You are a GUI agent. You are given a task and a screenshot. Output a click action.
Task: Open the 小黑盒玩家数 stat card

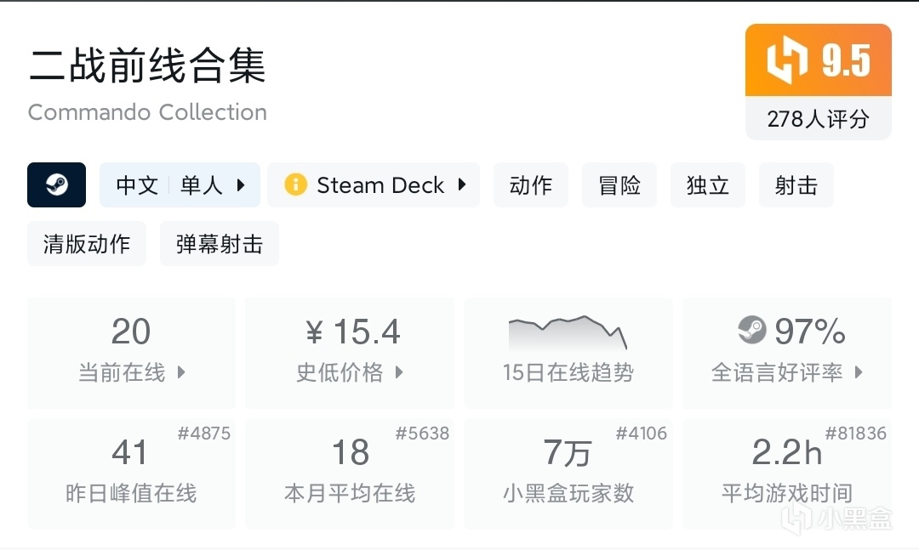[568, 473]
